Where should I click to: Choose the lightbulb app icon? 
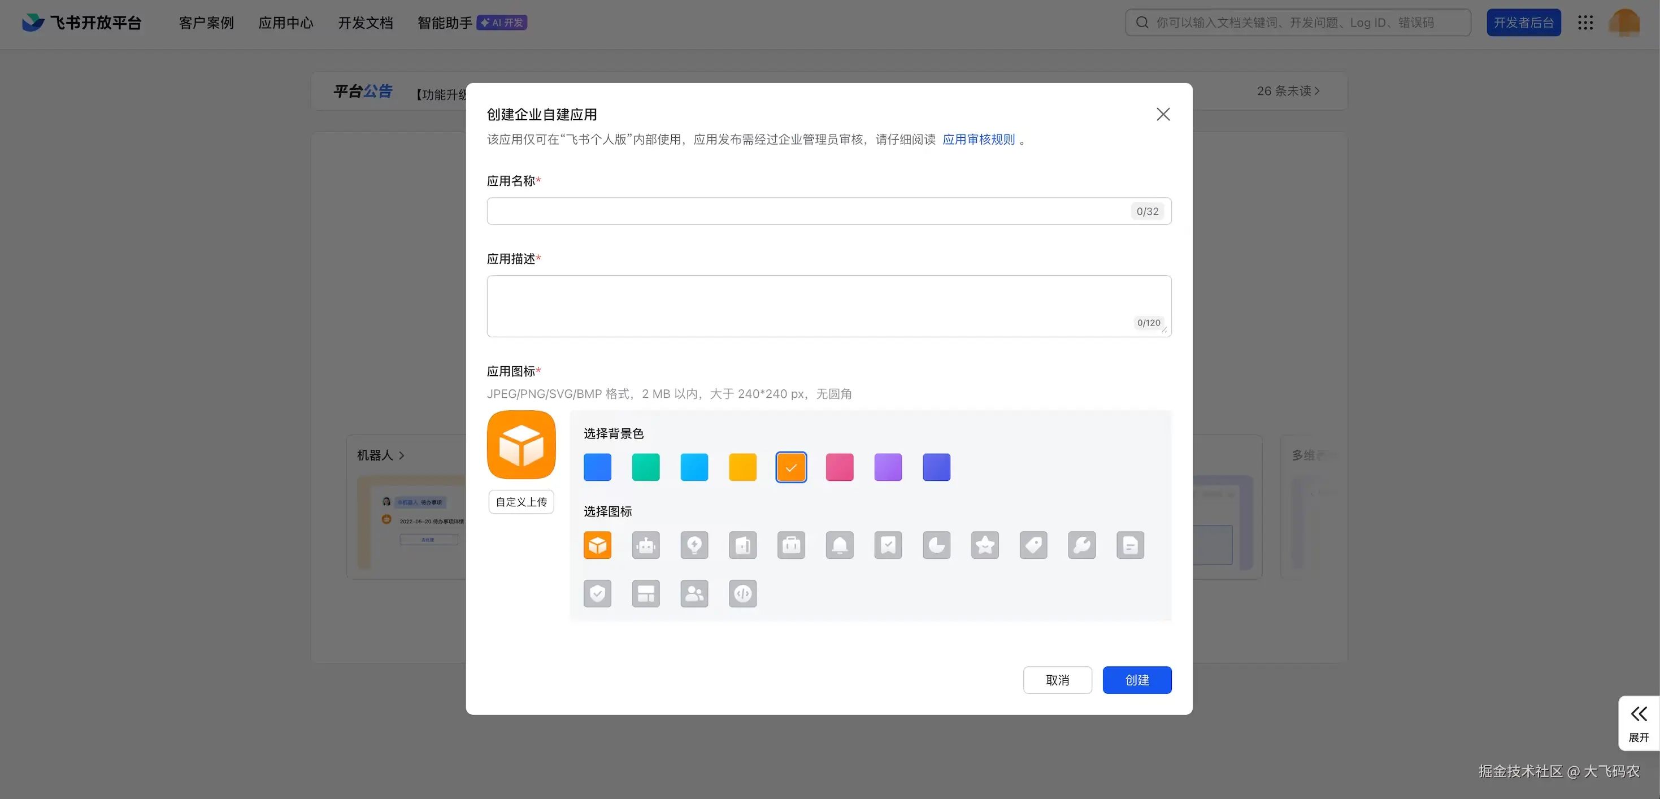(694, 545)
